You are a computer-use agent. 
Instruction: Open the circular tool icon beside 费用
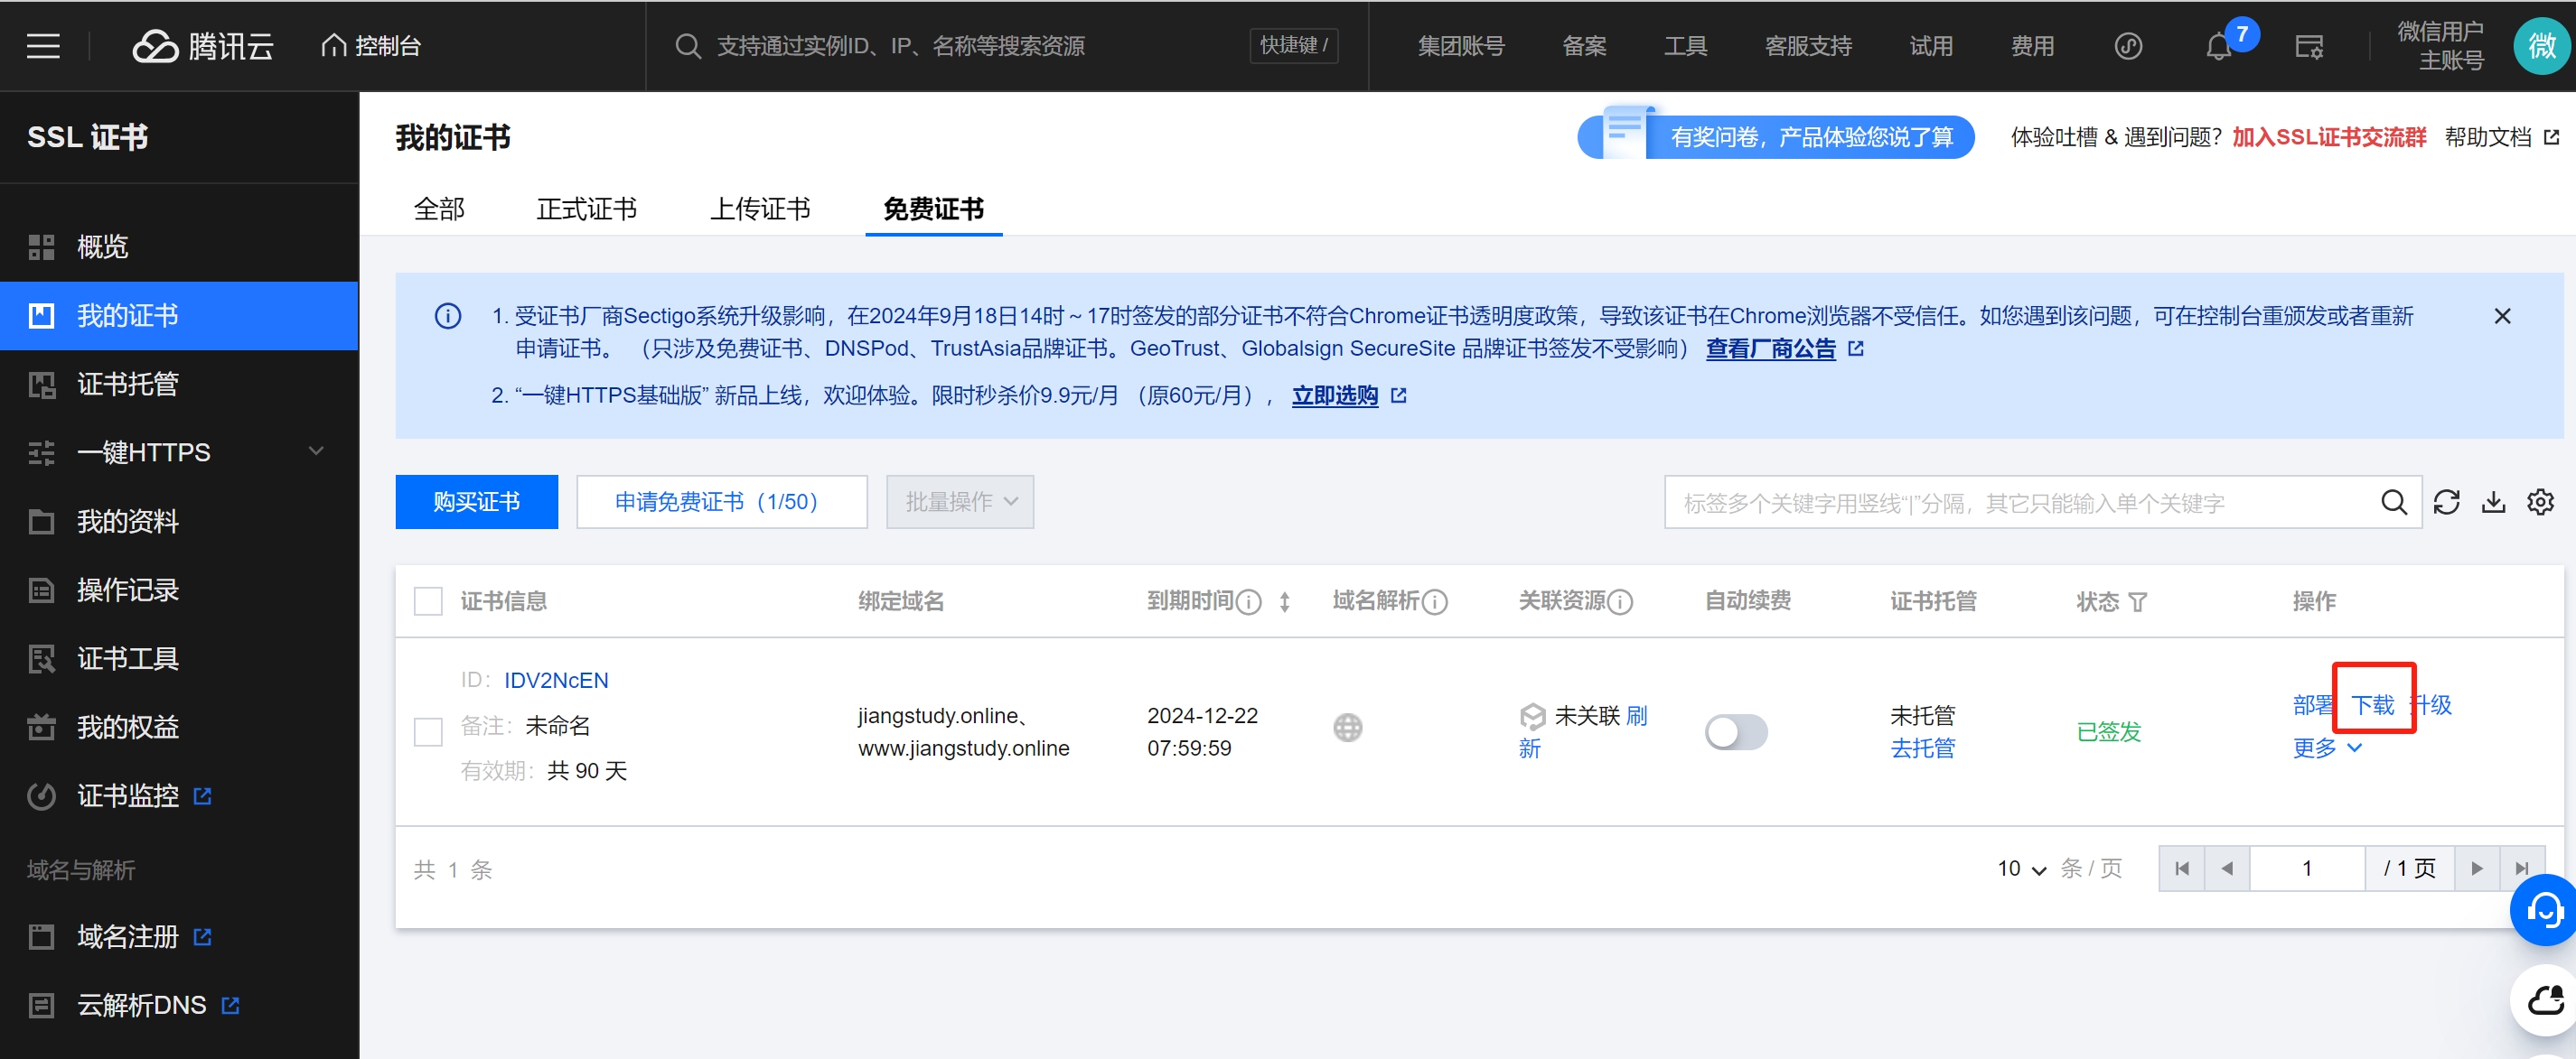point(2128,46)
